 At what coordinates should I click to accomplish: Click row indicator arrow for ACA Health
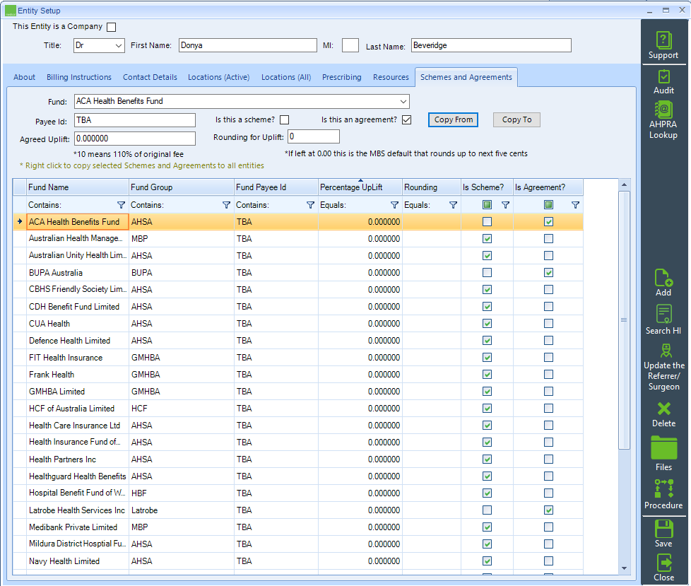tap(20, 221)
